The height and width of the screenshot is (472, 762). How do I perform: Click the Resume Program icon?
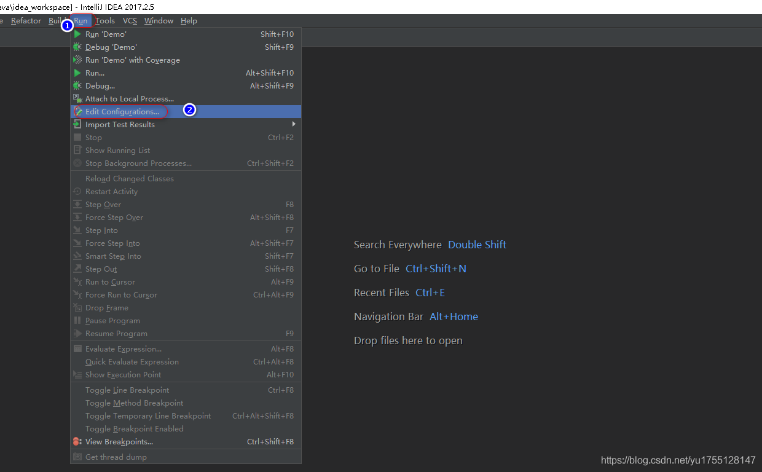(77, 334)
